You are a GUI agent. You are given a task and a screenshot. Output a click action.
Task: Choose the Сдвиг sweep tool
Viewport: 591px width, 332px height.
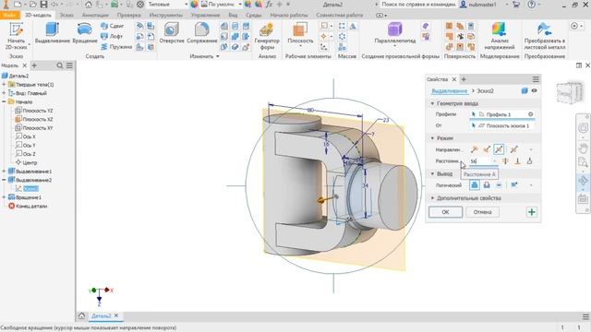(113, 26)
